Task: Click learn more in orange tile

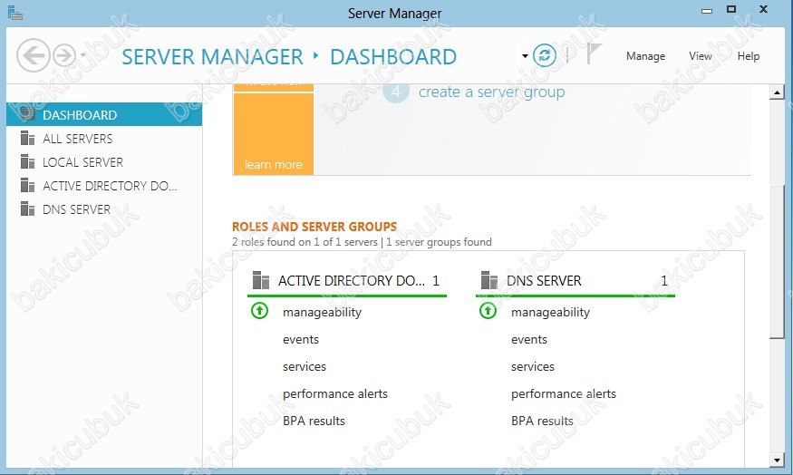Action: coord(273,165)
